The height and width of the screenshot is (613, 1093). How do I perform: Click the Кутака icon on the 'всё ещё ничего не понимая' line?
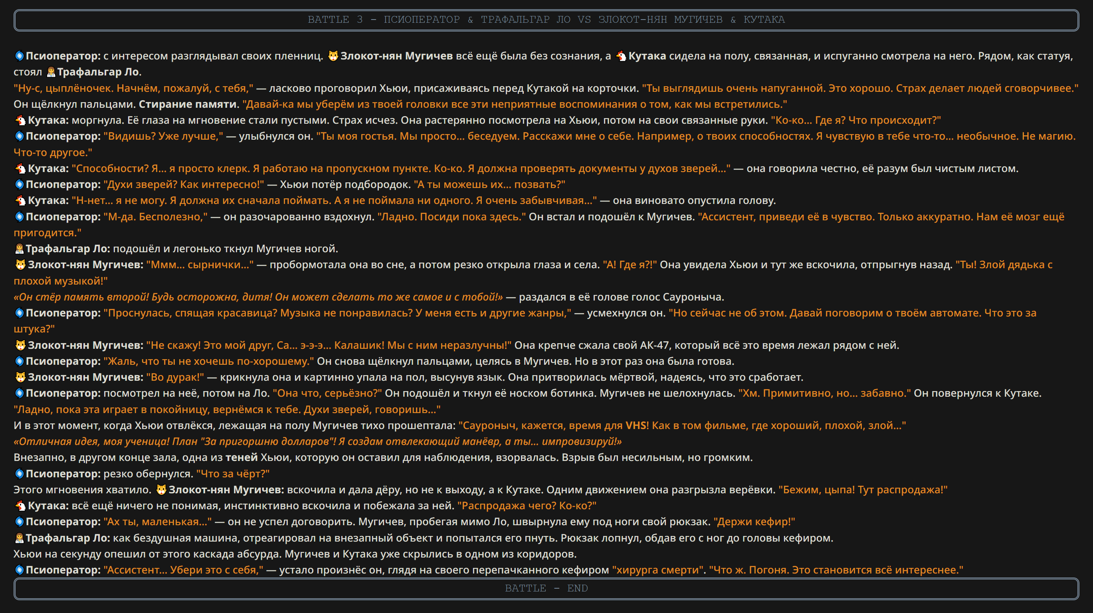(x=20, y=506)
